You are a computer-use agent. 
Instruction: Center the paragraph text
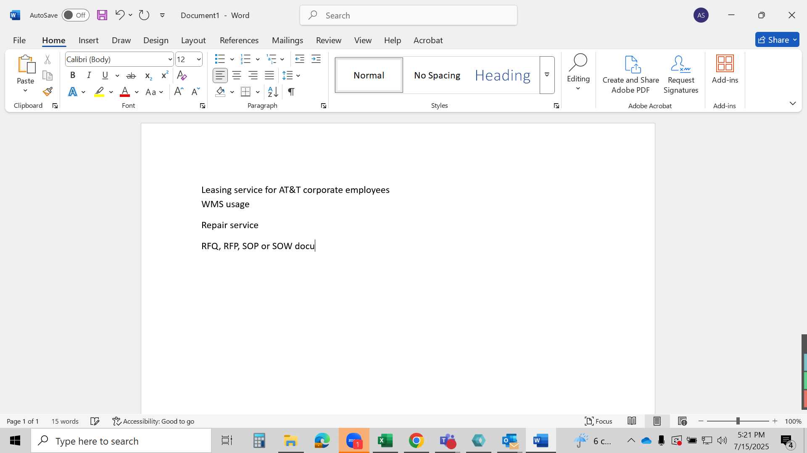point(237,75)
